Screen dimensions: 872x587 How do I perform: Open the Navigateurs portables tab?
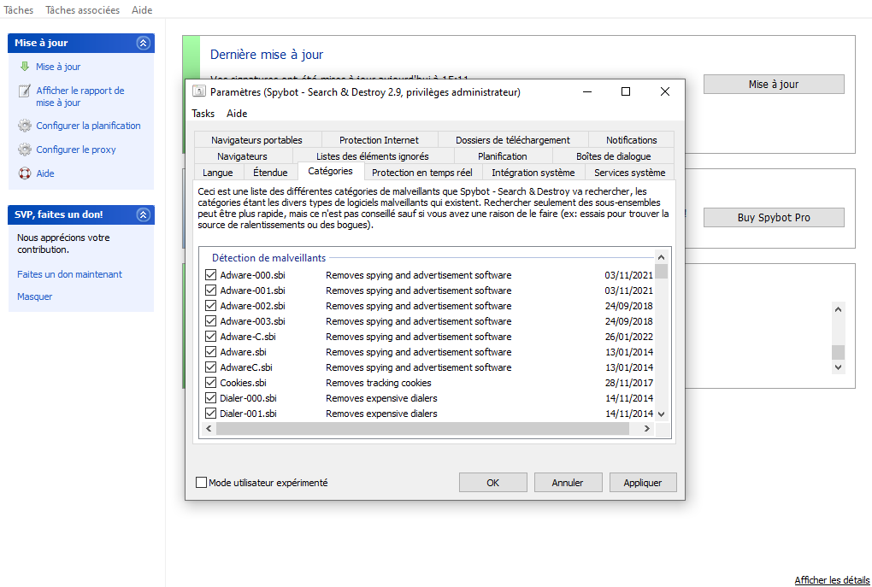257,140
